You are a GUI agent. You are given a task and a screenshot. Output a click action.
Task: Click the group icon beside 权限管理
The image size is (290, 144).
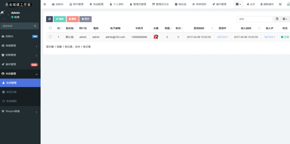(3, 55)
